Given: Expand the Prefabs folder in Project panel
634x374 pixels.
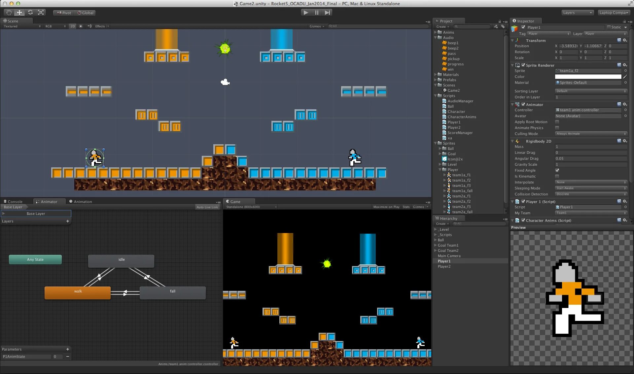Looking at the screenshot, I should tap(438, 80).
